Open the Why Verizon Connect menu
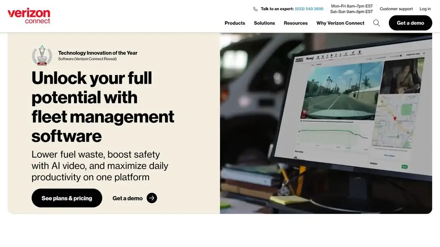This screenshot has width=440, height=247. coord(340,23)
